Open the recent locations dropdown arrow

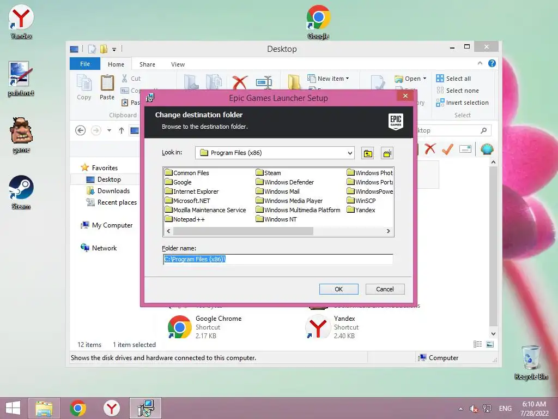click(x=109, y=130)
